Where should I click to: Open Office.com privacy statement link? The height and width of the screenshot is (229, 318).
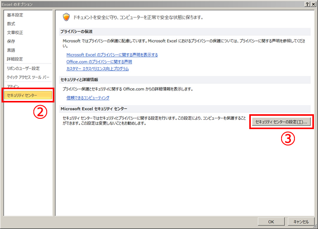click(x=99, y=61)
